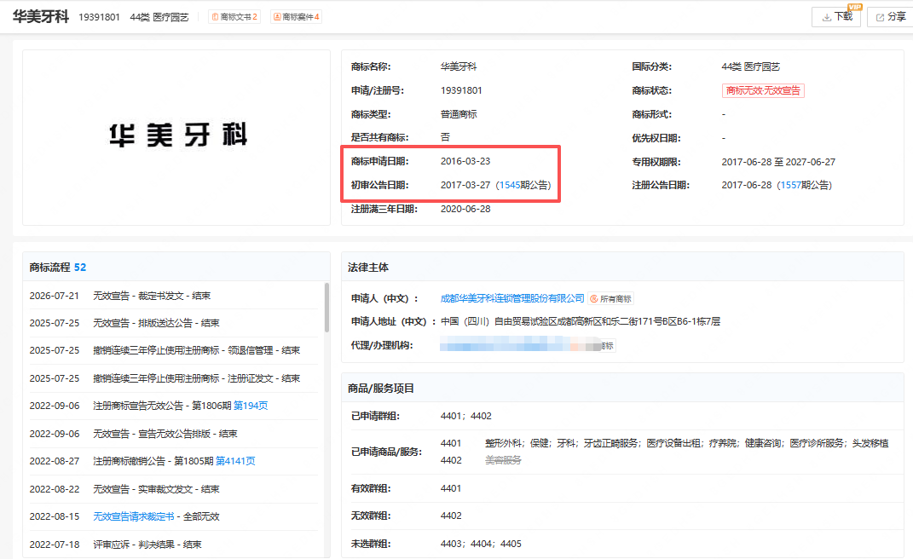Select the 无效宣告 - 排版送达公告 row
The image size is (913, 559).
pyautogui.click(x=173, y=323)
